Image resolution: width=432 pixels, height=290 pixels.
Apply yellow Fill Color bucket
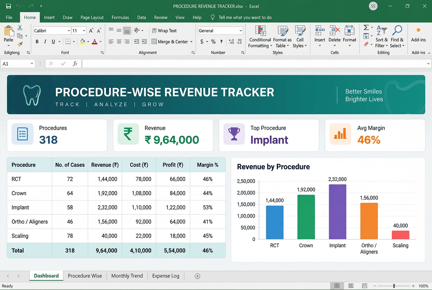82,42
